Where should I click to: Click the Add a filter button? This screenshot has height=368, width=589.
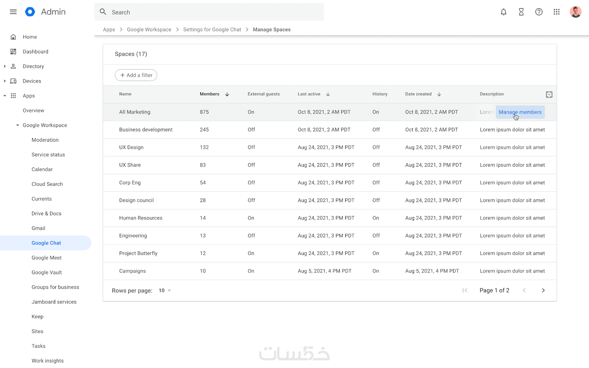click(x=136, y=75)
